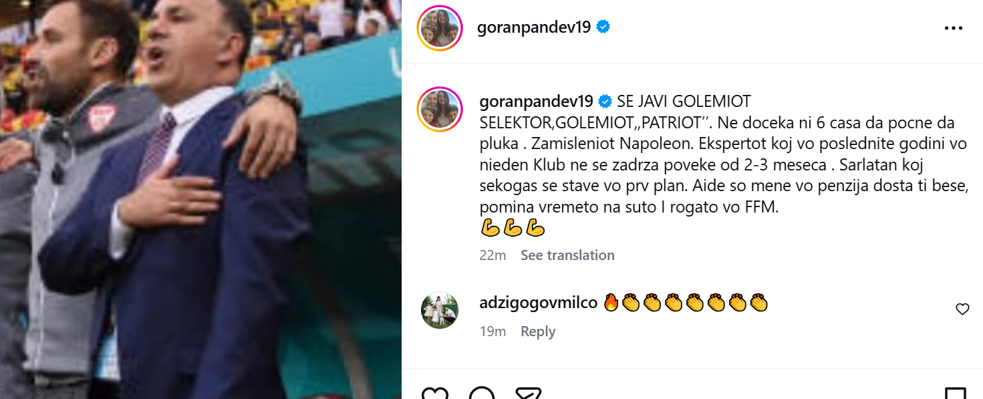
Task: Open the three-dot more options menu
Action: pos(954,28)
